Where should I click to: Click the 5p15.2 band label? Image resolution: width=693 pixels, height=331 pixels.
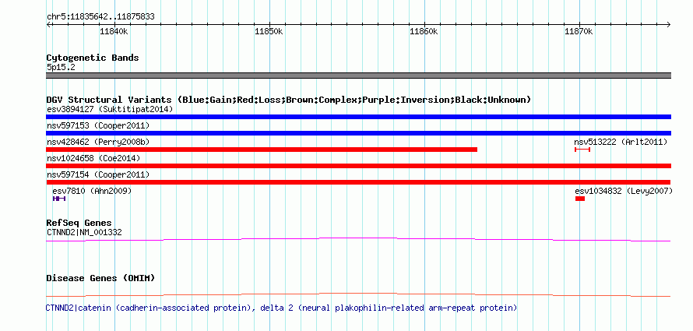coord(61,68)
